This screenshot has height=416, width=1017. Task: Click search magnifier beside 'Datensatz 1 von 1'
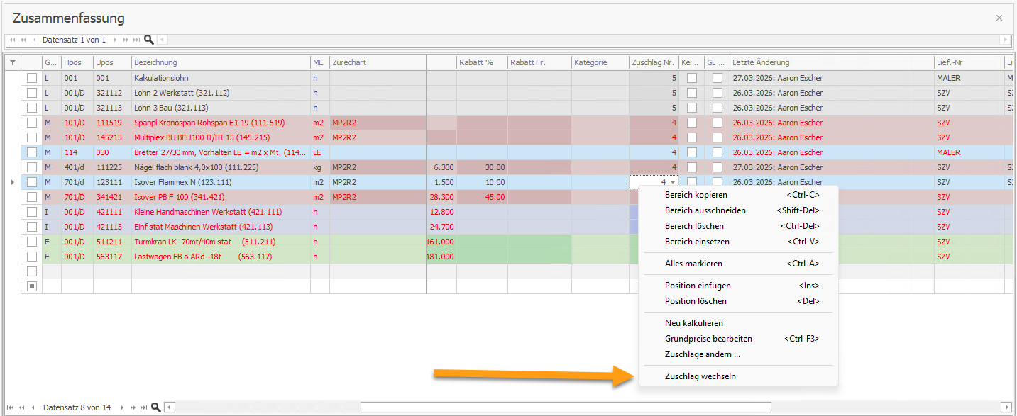click(149, 40)
